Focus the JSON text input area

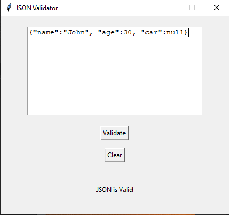point(115,71)
